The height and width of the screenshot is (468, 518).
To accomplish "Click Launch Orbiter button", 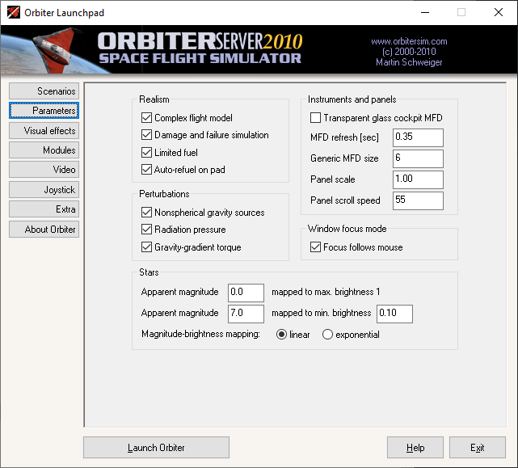I will [x=156, y=448].
